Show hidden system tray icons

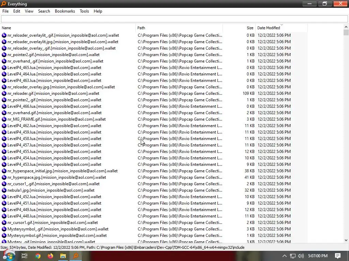tap(285, 256)
